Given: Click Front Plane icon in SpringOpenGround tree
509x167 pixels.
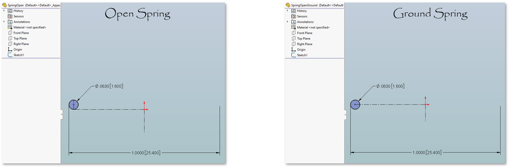Looking at the screenshot, I should (x=294, y=33).
